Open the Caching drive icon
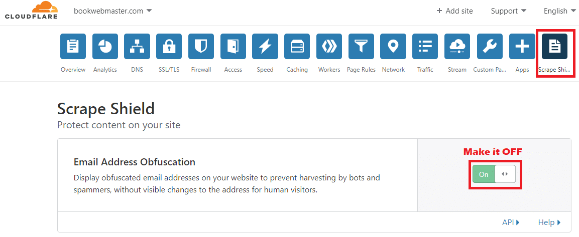This screenshot has height=237, width=579. click(x=297, y=47)
